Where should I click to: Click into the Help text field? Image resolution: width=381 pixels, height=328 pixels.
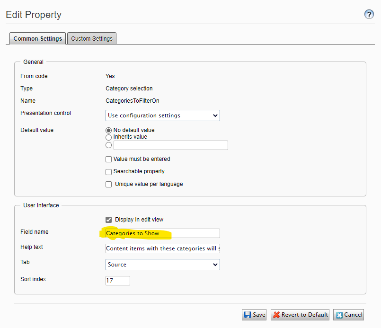pyautogui.click(x=162, y=248)
